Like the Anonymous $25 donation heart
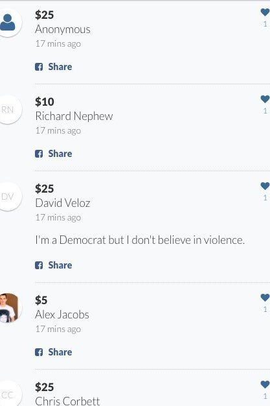 [x=265, y=12]
